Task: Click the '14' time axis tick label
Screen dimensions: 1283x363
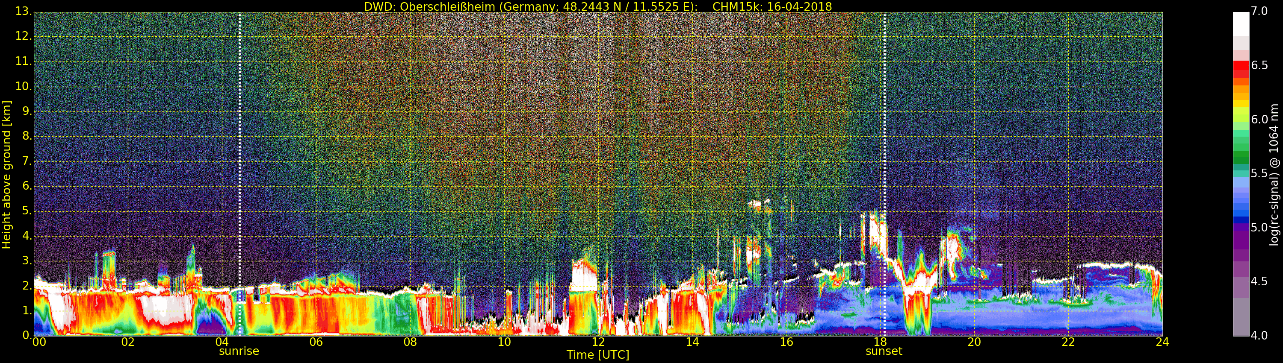Action: 692,342
